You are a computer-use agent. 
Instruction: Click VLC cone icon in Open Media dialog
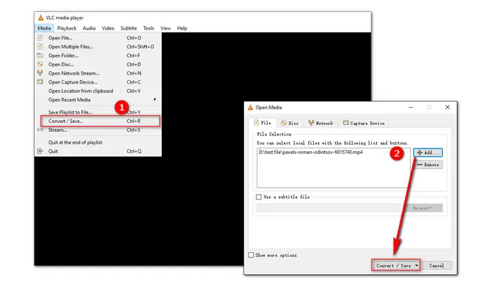[250, 107]
